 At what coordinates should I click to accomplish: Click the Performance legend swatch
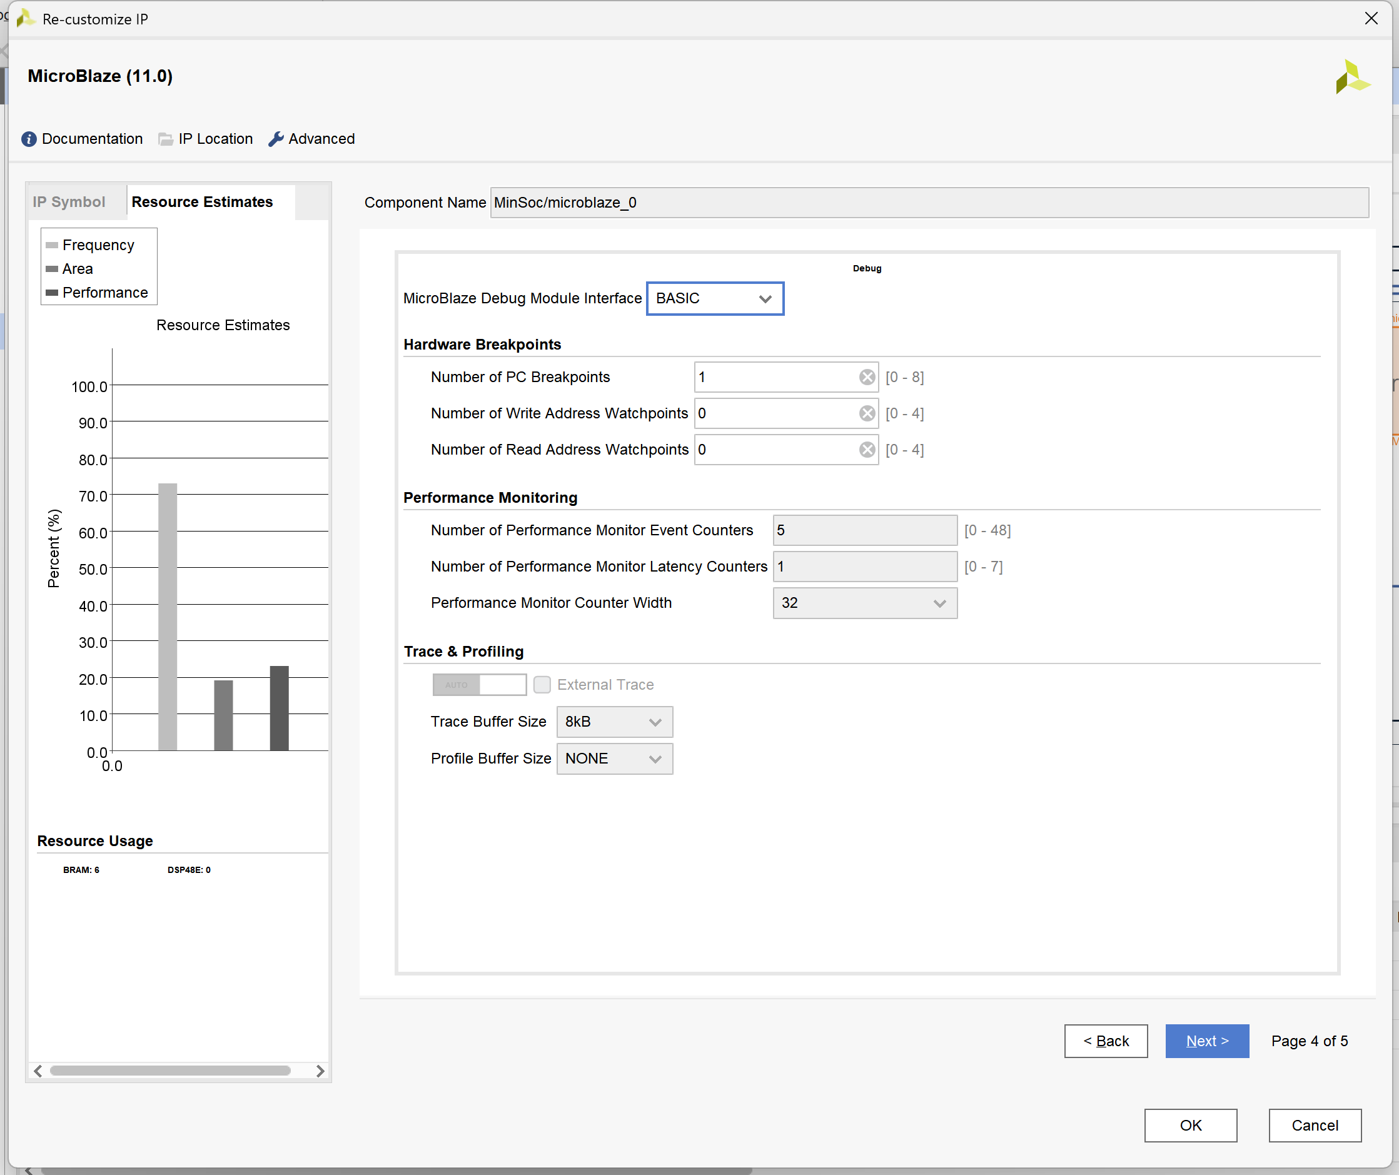(52, 293)
